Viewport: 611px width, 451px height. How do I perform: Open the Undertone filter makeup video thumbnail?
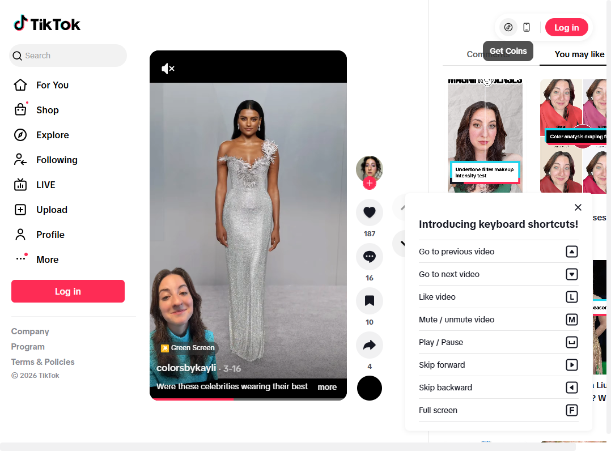[x=485, y=135]
